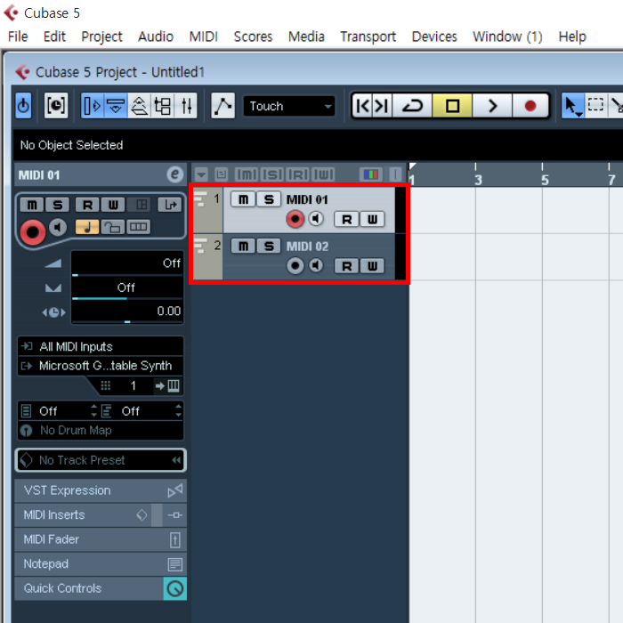Expand the Notepad section

point(101,563)
